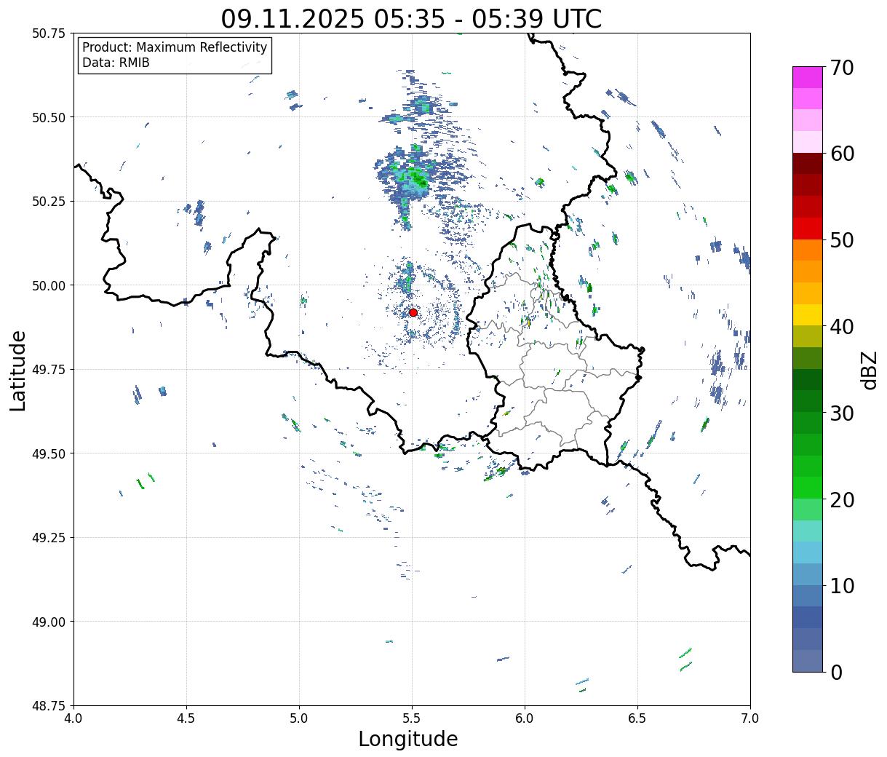The image size is (887, 757).
Task: Click the yellow colorbar segment above 40
Action: 808,314
